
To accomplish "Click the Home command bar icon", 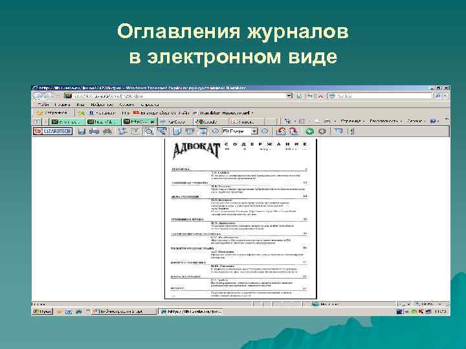I will click(289, 121).
